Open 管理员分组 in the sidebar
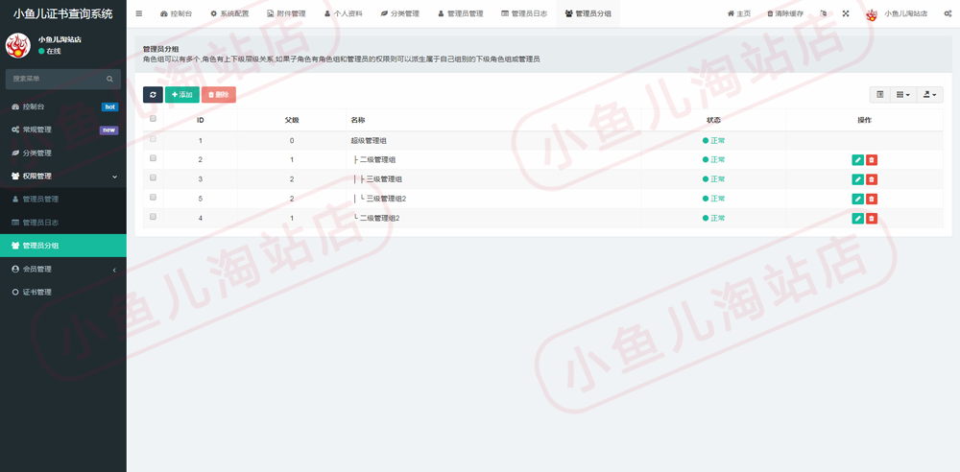Viewport: 960px width, 472px height. pos(63,246)
